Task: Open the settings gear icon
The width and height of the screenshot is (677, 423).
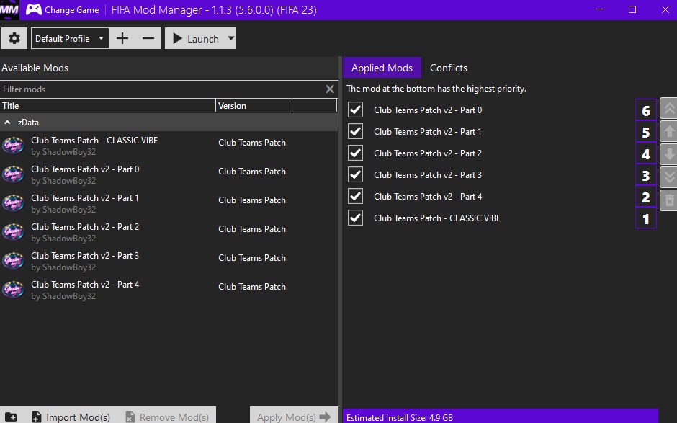Action: pos(14,38)
